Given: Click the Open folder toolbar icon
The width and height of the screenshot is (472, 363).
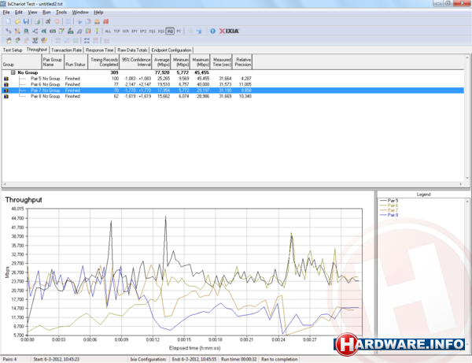Looking at the screenshot, I should coord(16,21).
